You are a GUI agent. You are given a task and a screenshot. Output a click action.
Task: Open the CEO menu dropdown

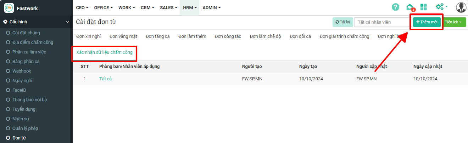(x=82, y=7)
